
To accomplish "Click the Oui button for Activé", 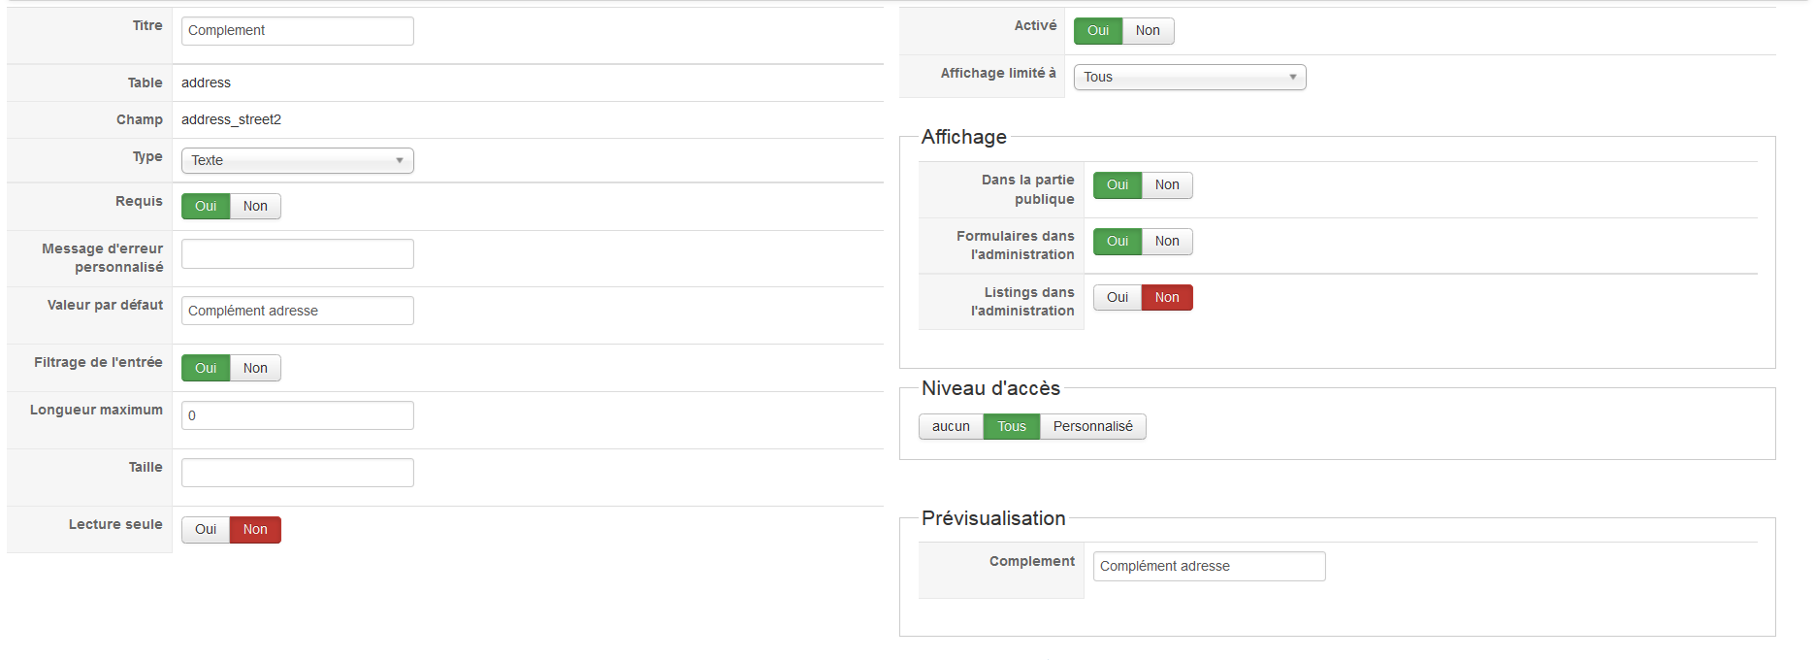I will (1098, 31).
